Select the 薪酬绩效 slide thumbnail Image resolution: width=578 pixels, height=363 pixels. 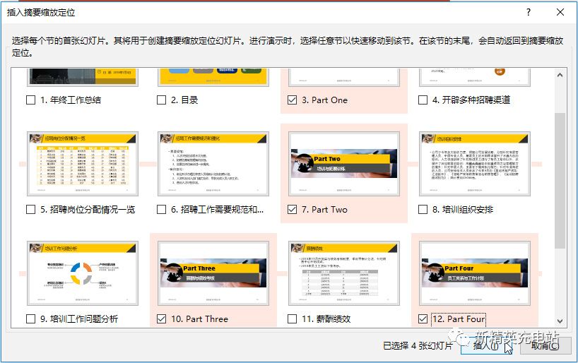point(344,273)
